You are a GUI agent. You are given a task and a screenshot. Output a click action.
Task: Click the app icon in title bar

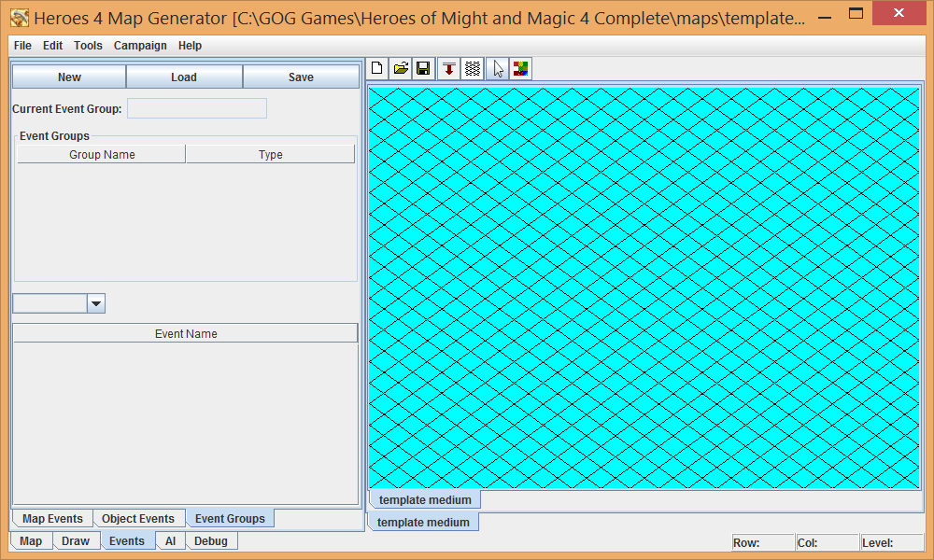tap(19, 18)
